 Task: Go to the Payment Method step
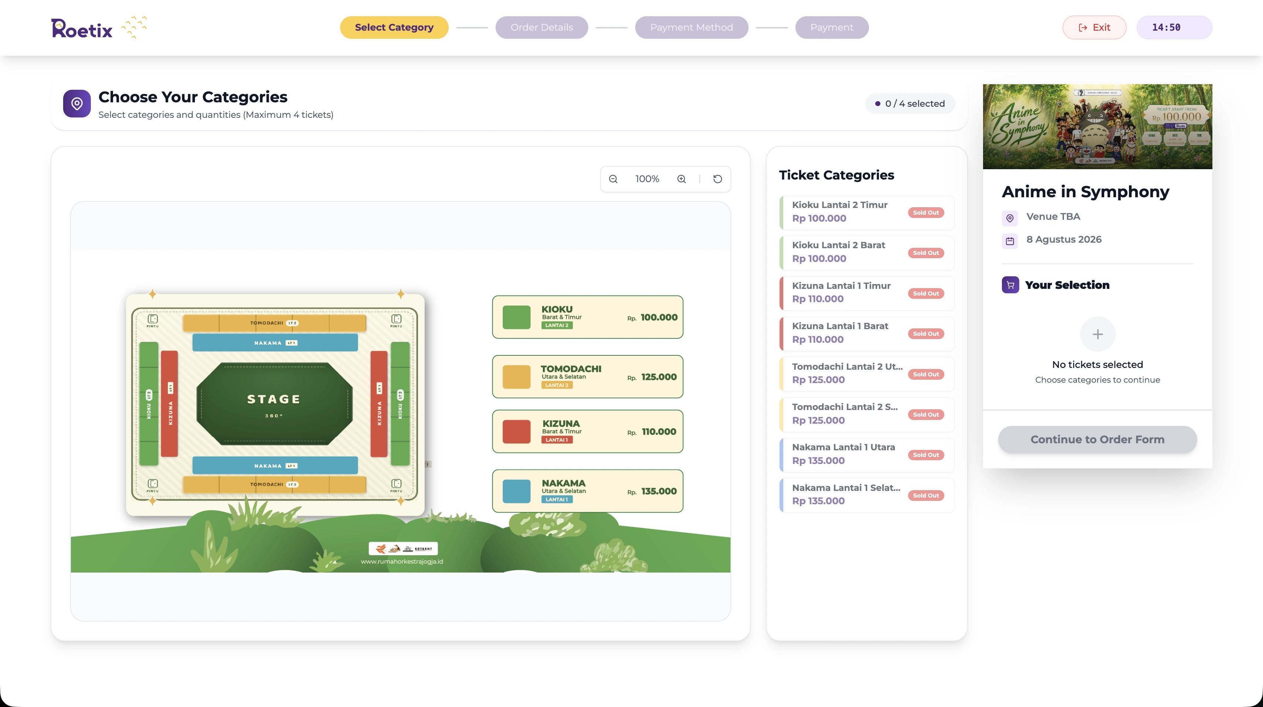pyautogui.click(x=691, y=27)
